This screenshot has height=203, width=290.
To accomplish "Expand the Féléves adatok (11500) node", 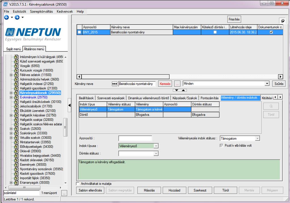I will (11, 75).
